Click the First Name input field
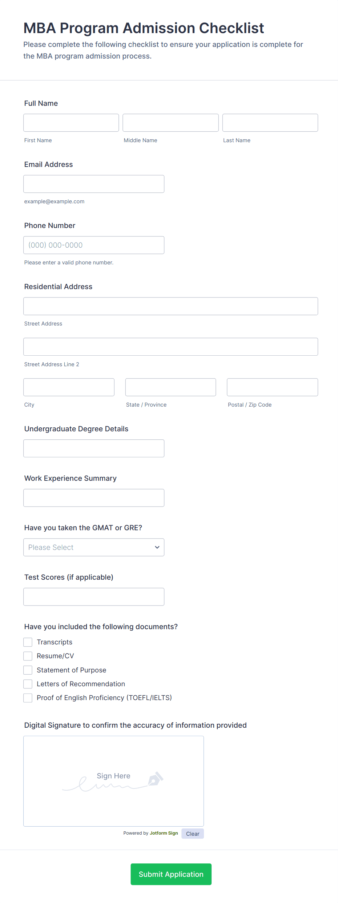The width and height of the screenshot is (338, 903). [71, 123]
